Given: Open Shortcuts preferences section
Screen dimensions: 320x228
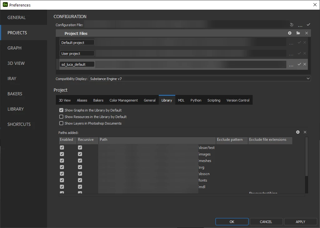Looking at the screenshot, I should (x=24, y=124).
